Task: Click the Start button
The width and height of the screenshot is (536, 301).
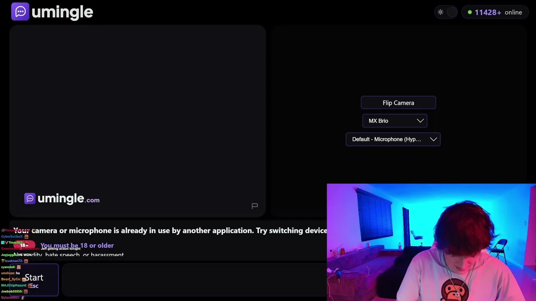Action: click(34, 279)
